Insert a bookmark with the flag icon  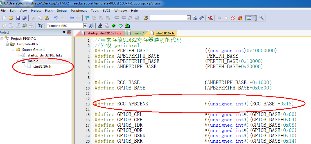click(x=87, y=18)
